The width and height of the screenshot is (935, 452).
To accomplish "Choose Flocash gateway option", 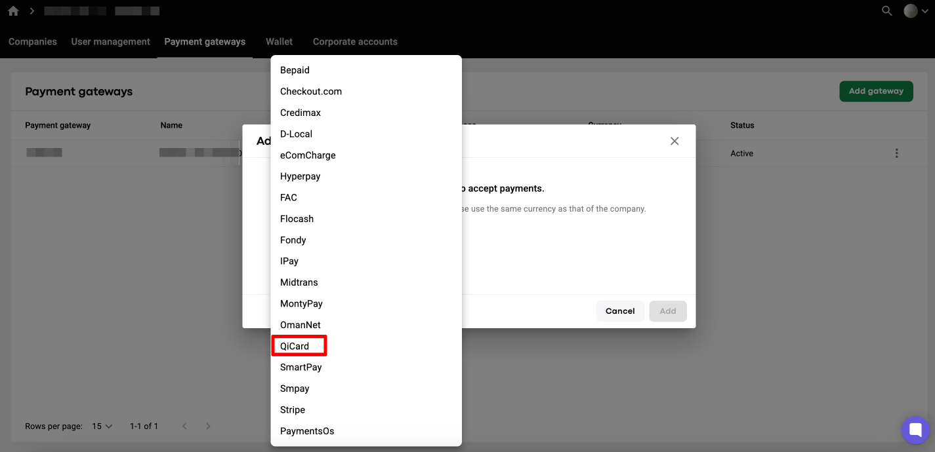I will (366, 219).
